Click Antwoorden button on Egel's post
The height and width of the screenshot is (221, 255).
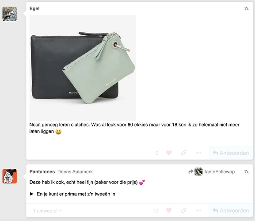(x=231, y=153)
